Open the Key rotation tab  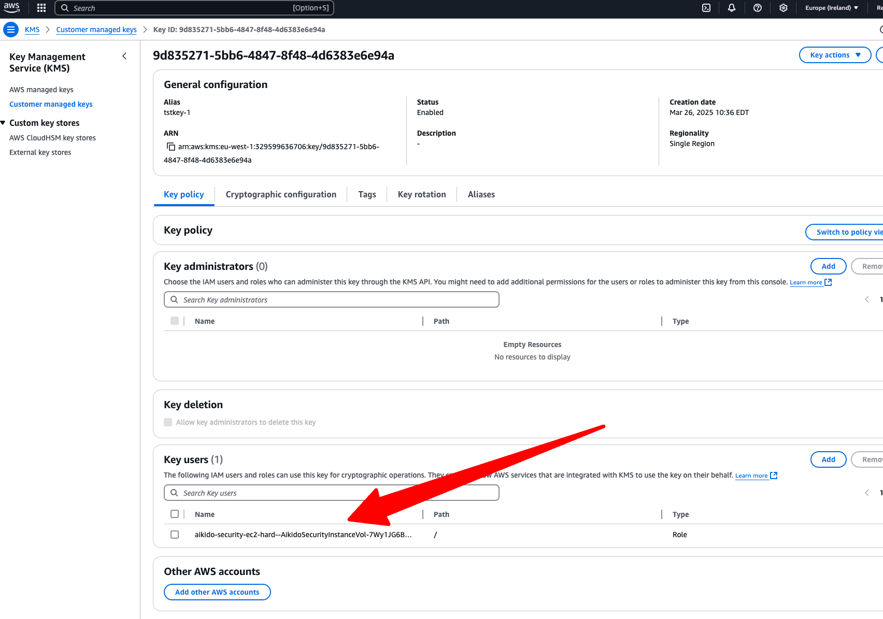(x=422, y=194)
